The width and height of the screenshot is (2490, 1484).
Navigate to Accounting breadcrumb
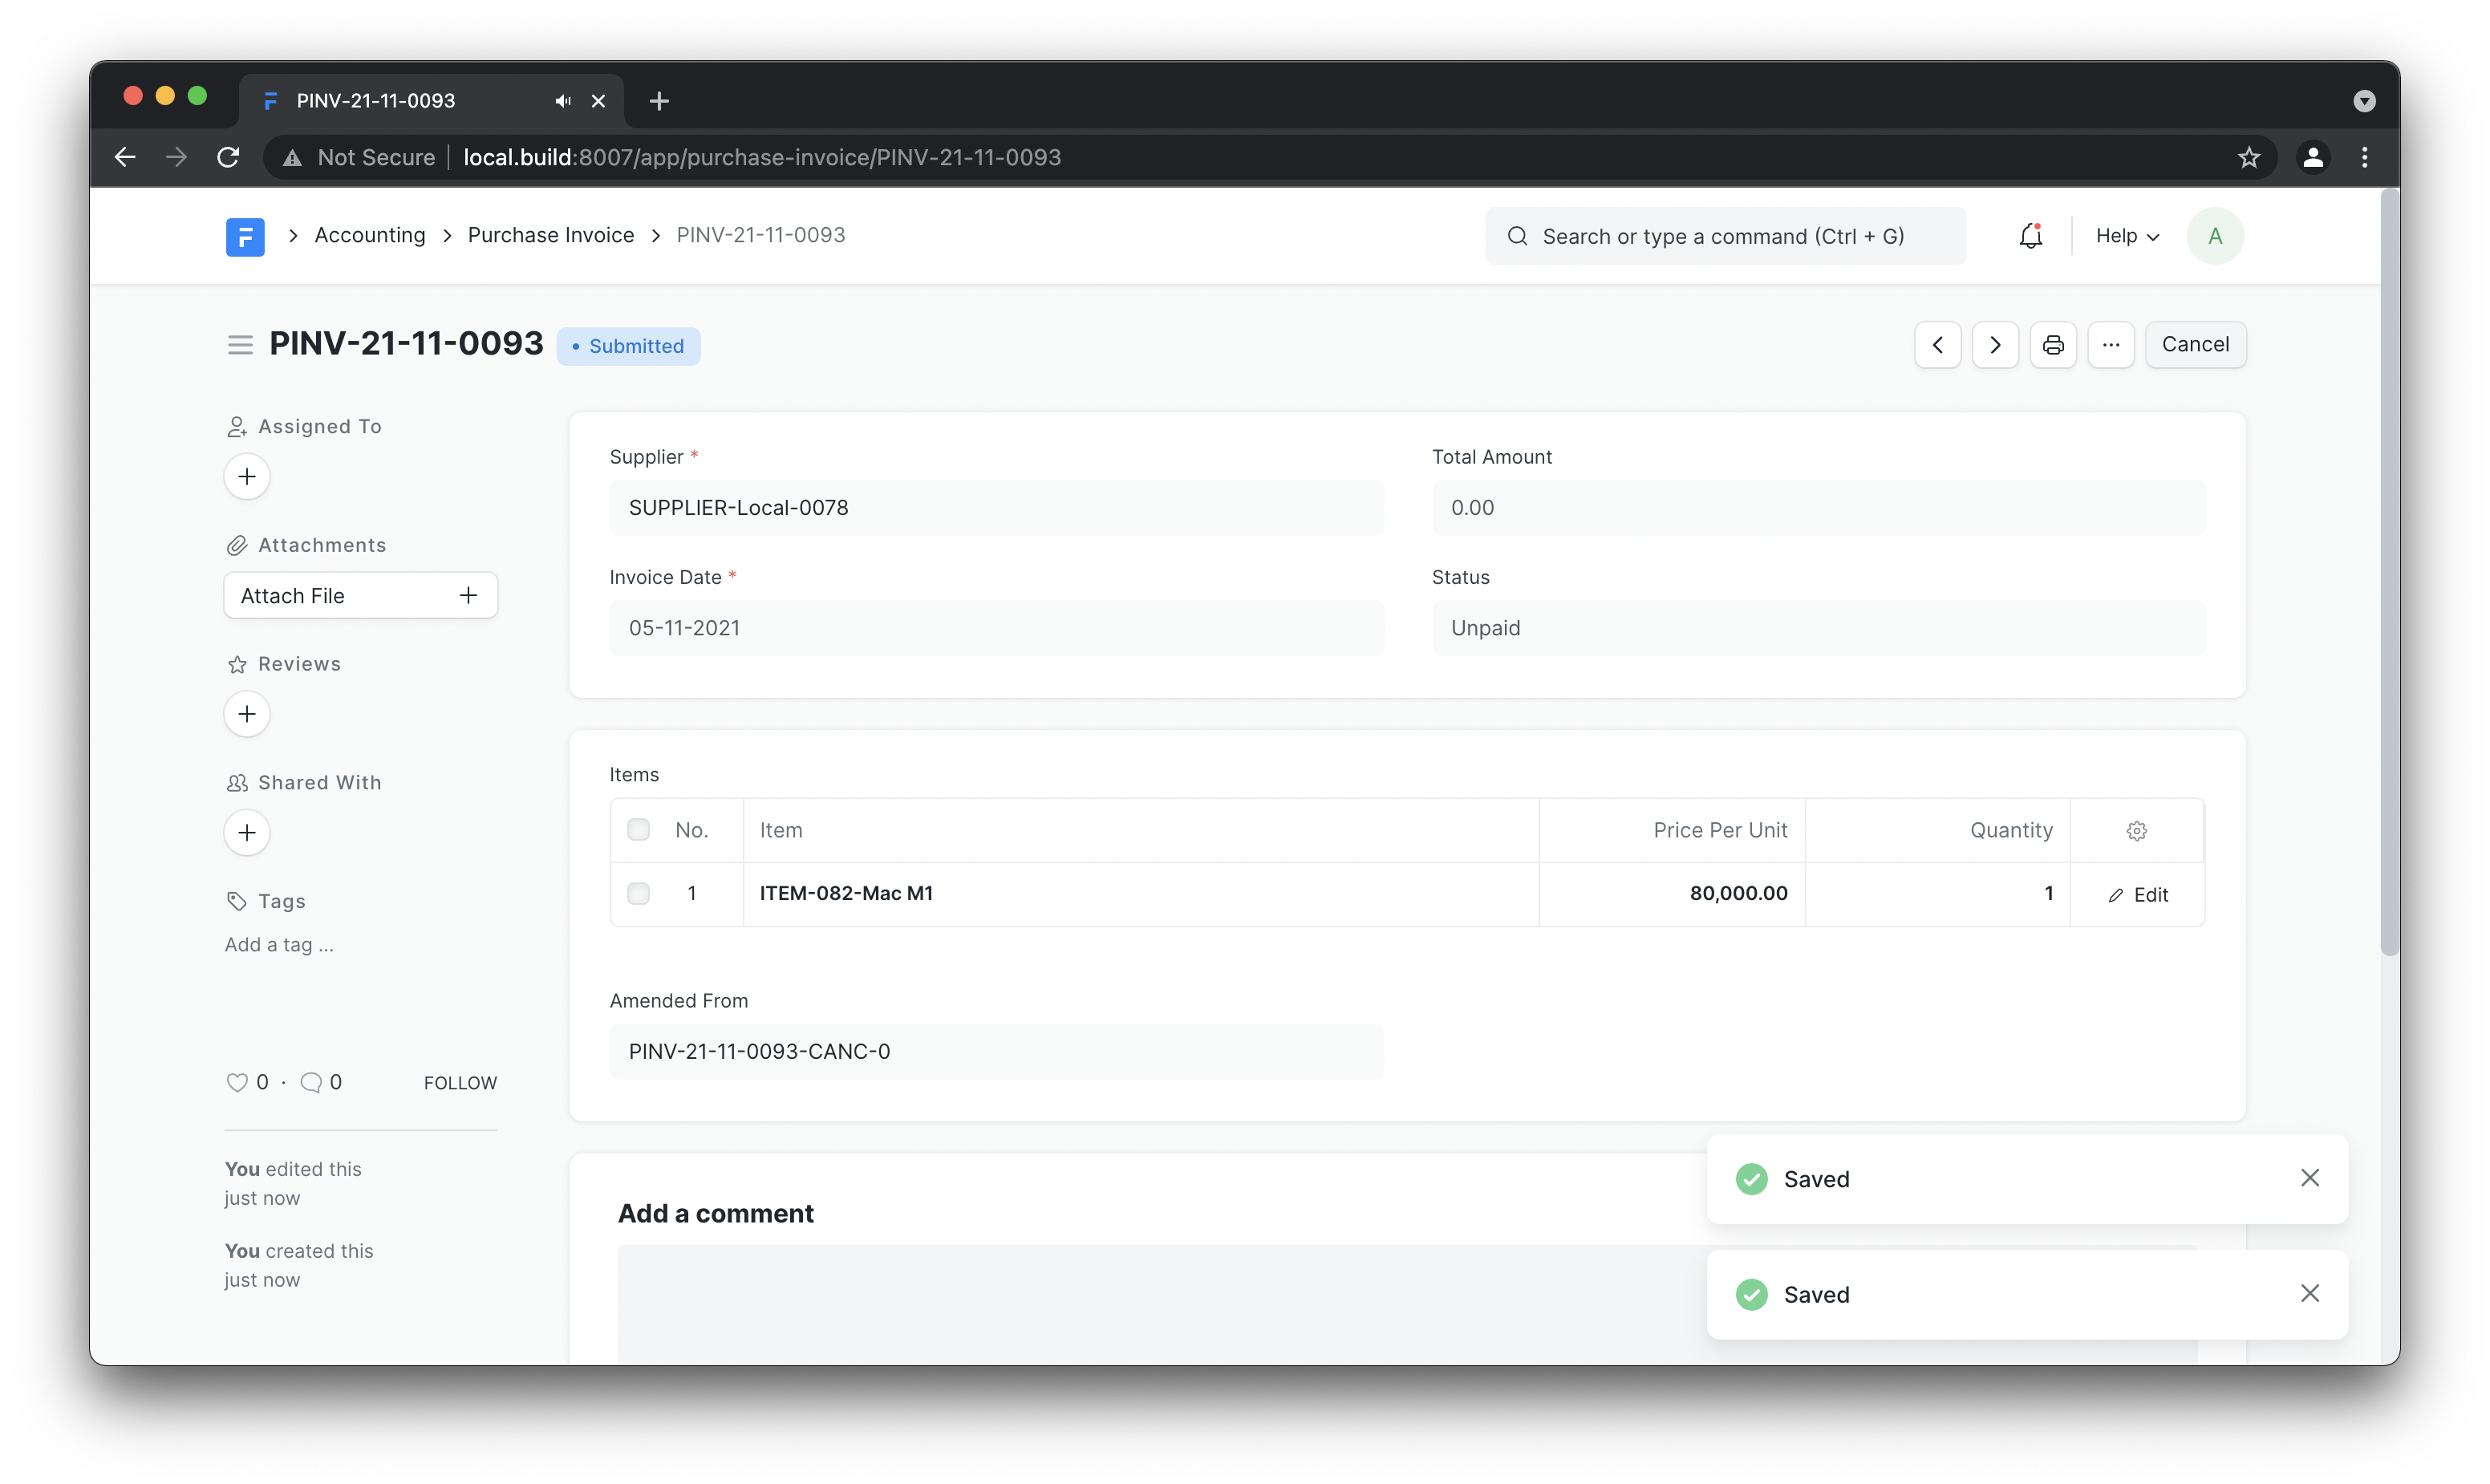point(370,235)
